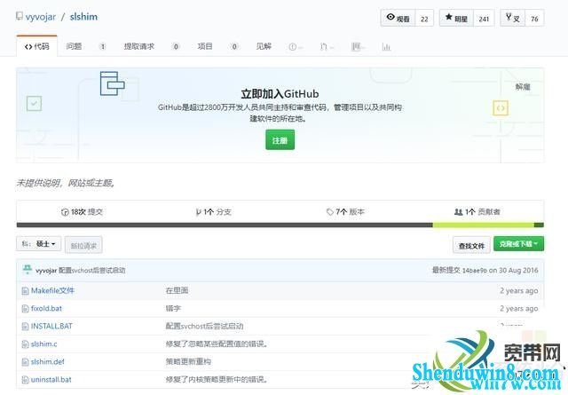This screenshot has width=568, height=395.
Task: Click the INSTALL.BAT row commit message
Action: click(204, 326)
